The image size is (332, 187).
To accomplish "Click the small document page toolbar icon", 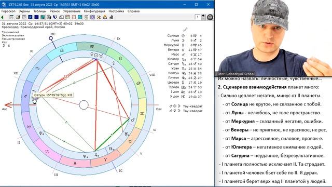I will [x=86, y=17].
